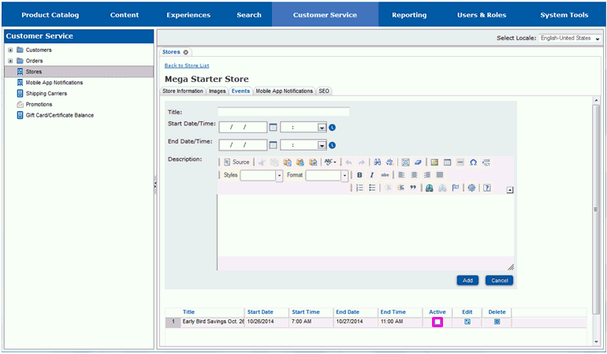Click the Add button
Viewport: 607px width, 354px height.
[467, 281]
